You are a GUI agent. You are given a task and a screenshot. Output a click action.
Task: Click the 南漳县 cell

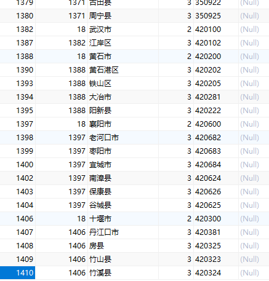pos(123,178)
